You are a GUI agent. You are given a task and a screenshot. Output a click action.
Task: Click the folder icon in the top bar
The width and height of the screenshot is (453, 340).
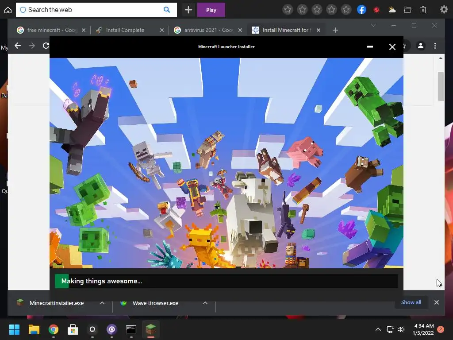(x=407, y=10)
